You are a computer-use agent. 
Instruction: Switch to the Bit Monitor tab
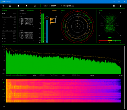point(31,10)
